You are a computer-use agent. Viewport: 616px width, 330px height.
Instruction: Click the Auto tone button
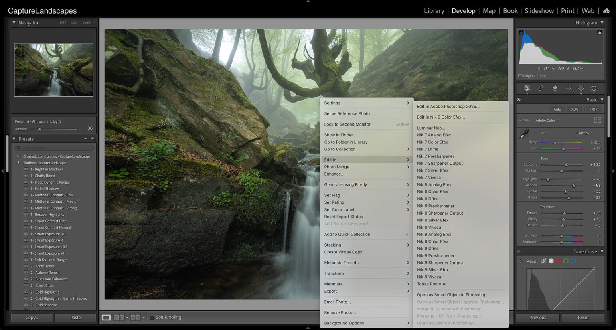pyautogui.click(x=557, y=109)
